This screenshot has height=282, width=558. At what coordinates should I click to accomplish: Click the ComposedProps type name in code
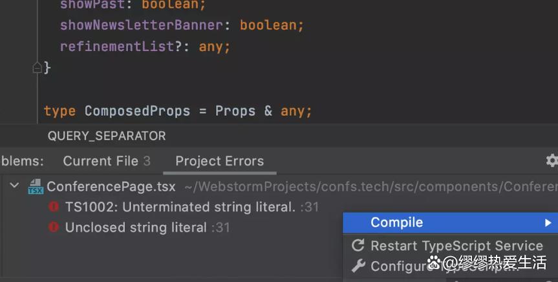coord(137,111)
